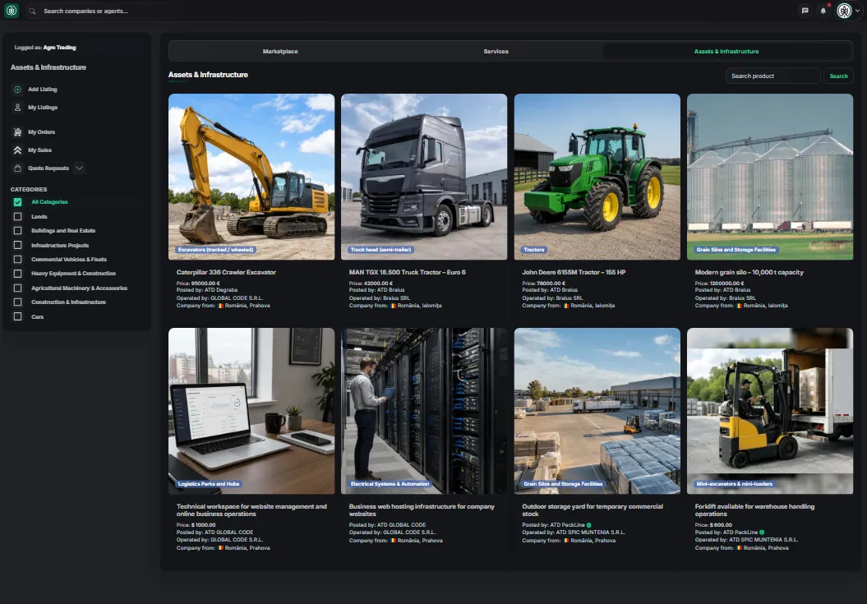
Task: Click the verified badge on outdoor storage listing
Action: point(589,525)
